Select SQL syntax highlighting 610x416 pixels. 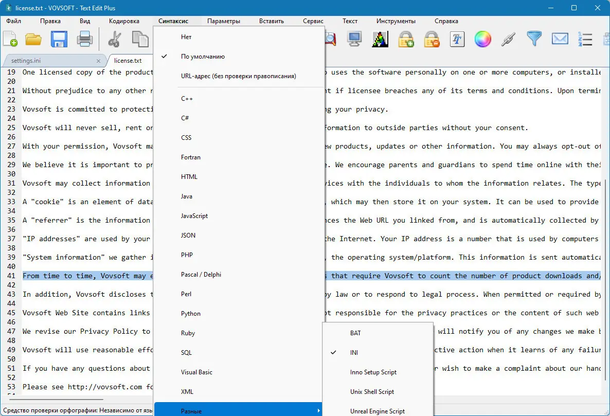pos(239,353)
